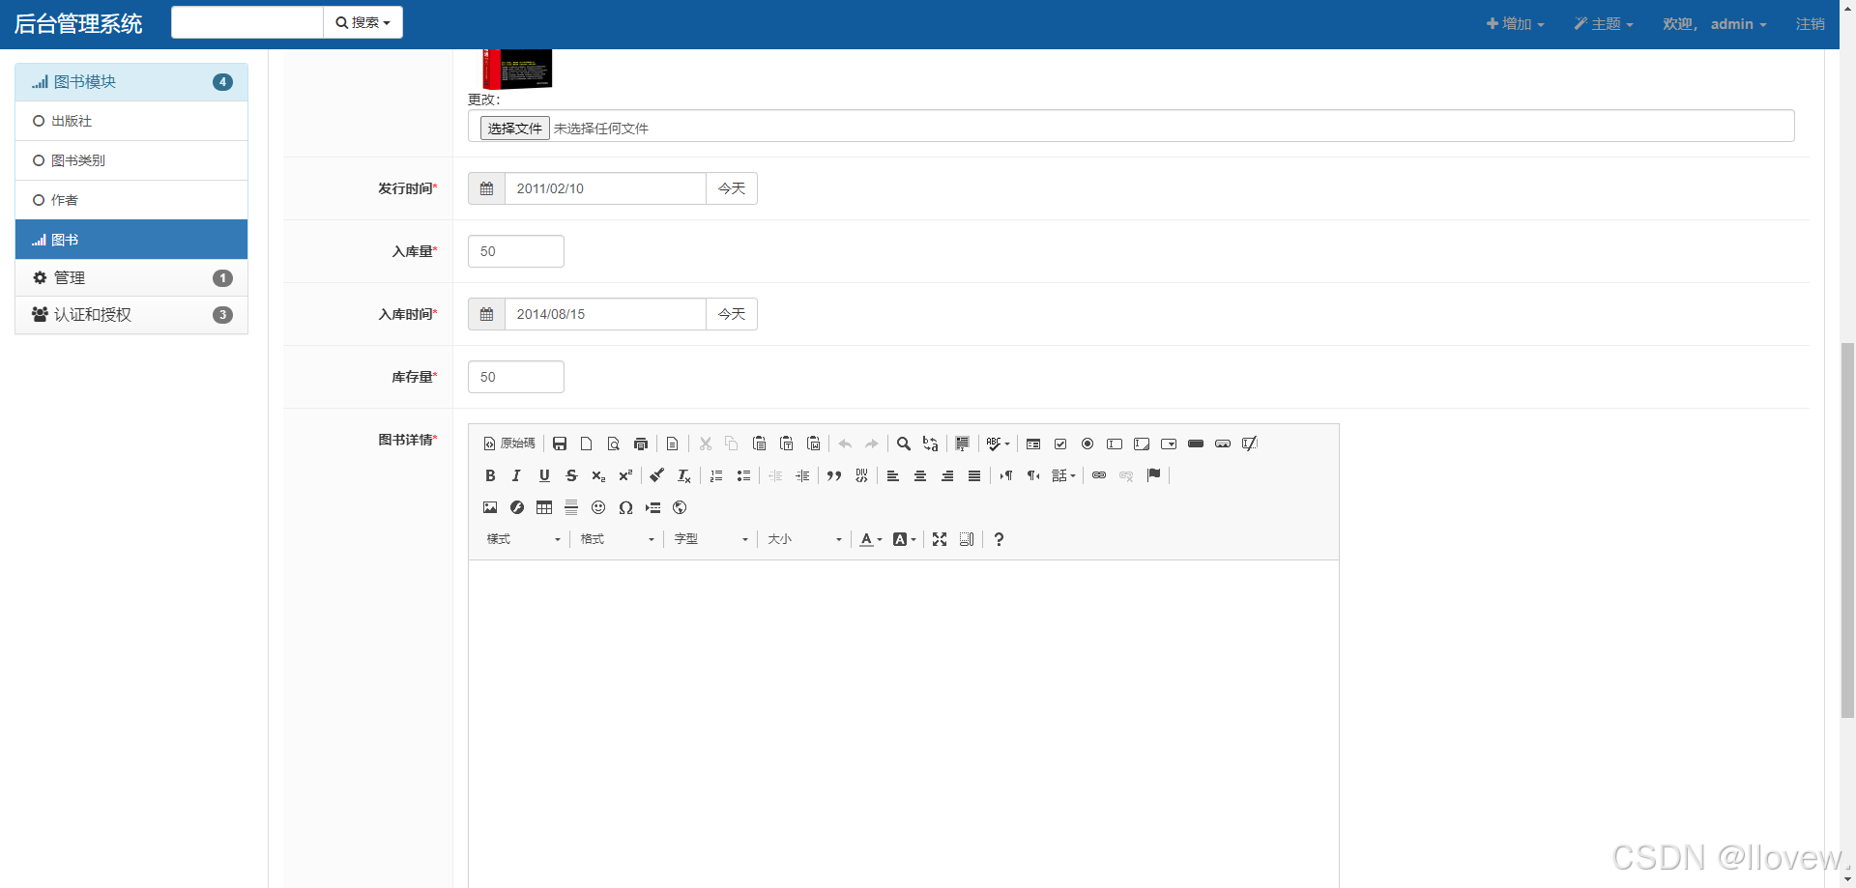The image size is (1856, 888).
Task: Open the Find magnifier icon in editor
Action: (904, 444)
